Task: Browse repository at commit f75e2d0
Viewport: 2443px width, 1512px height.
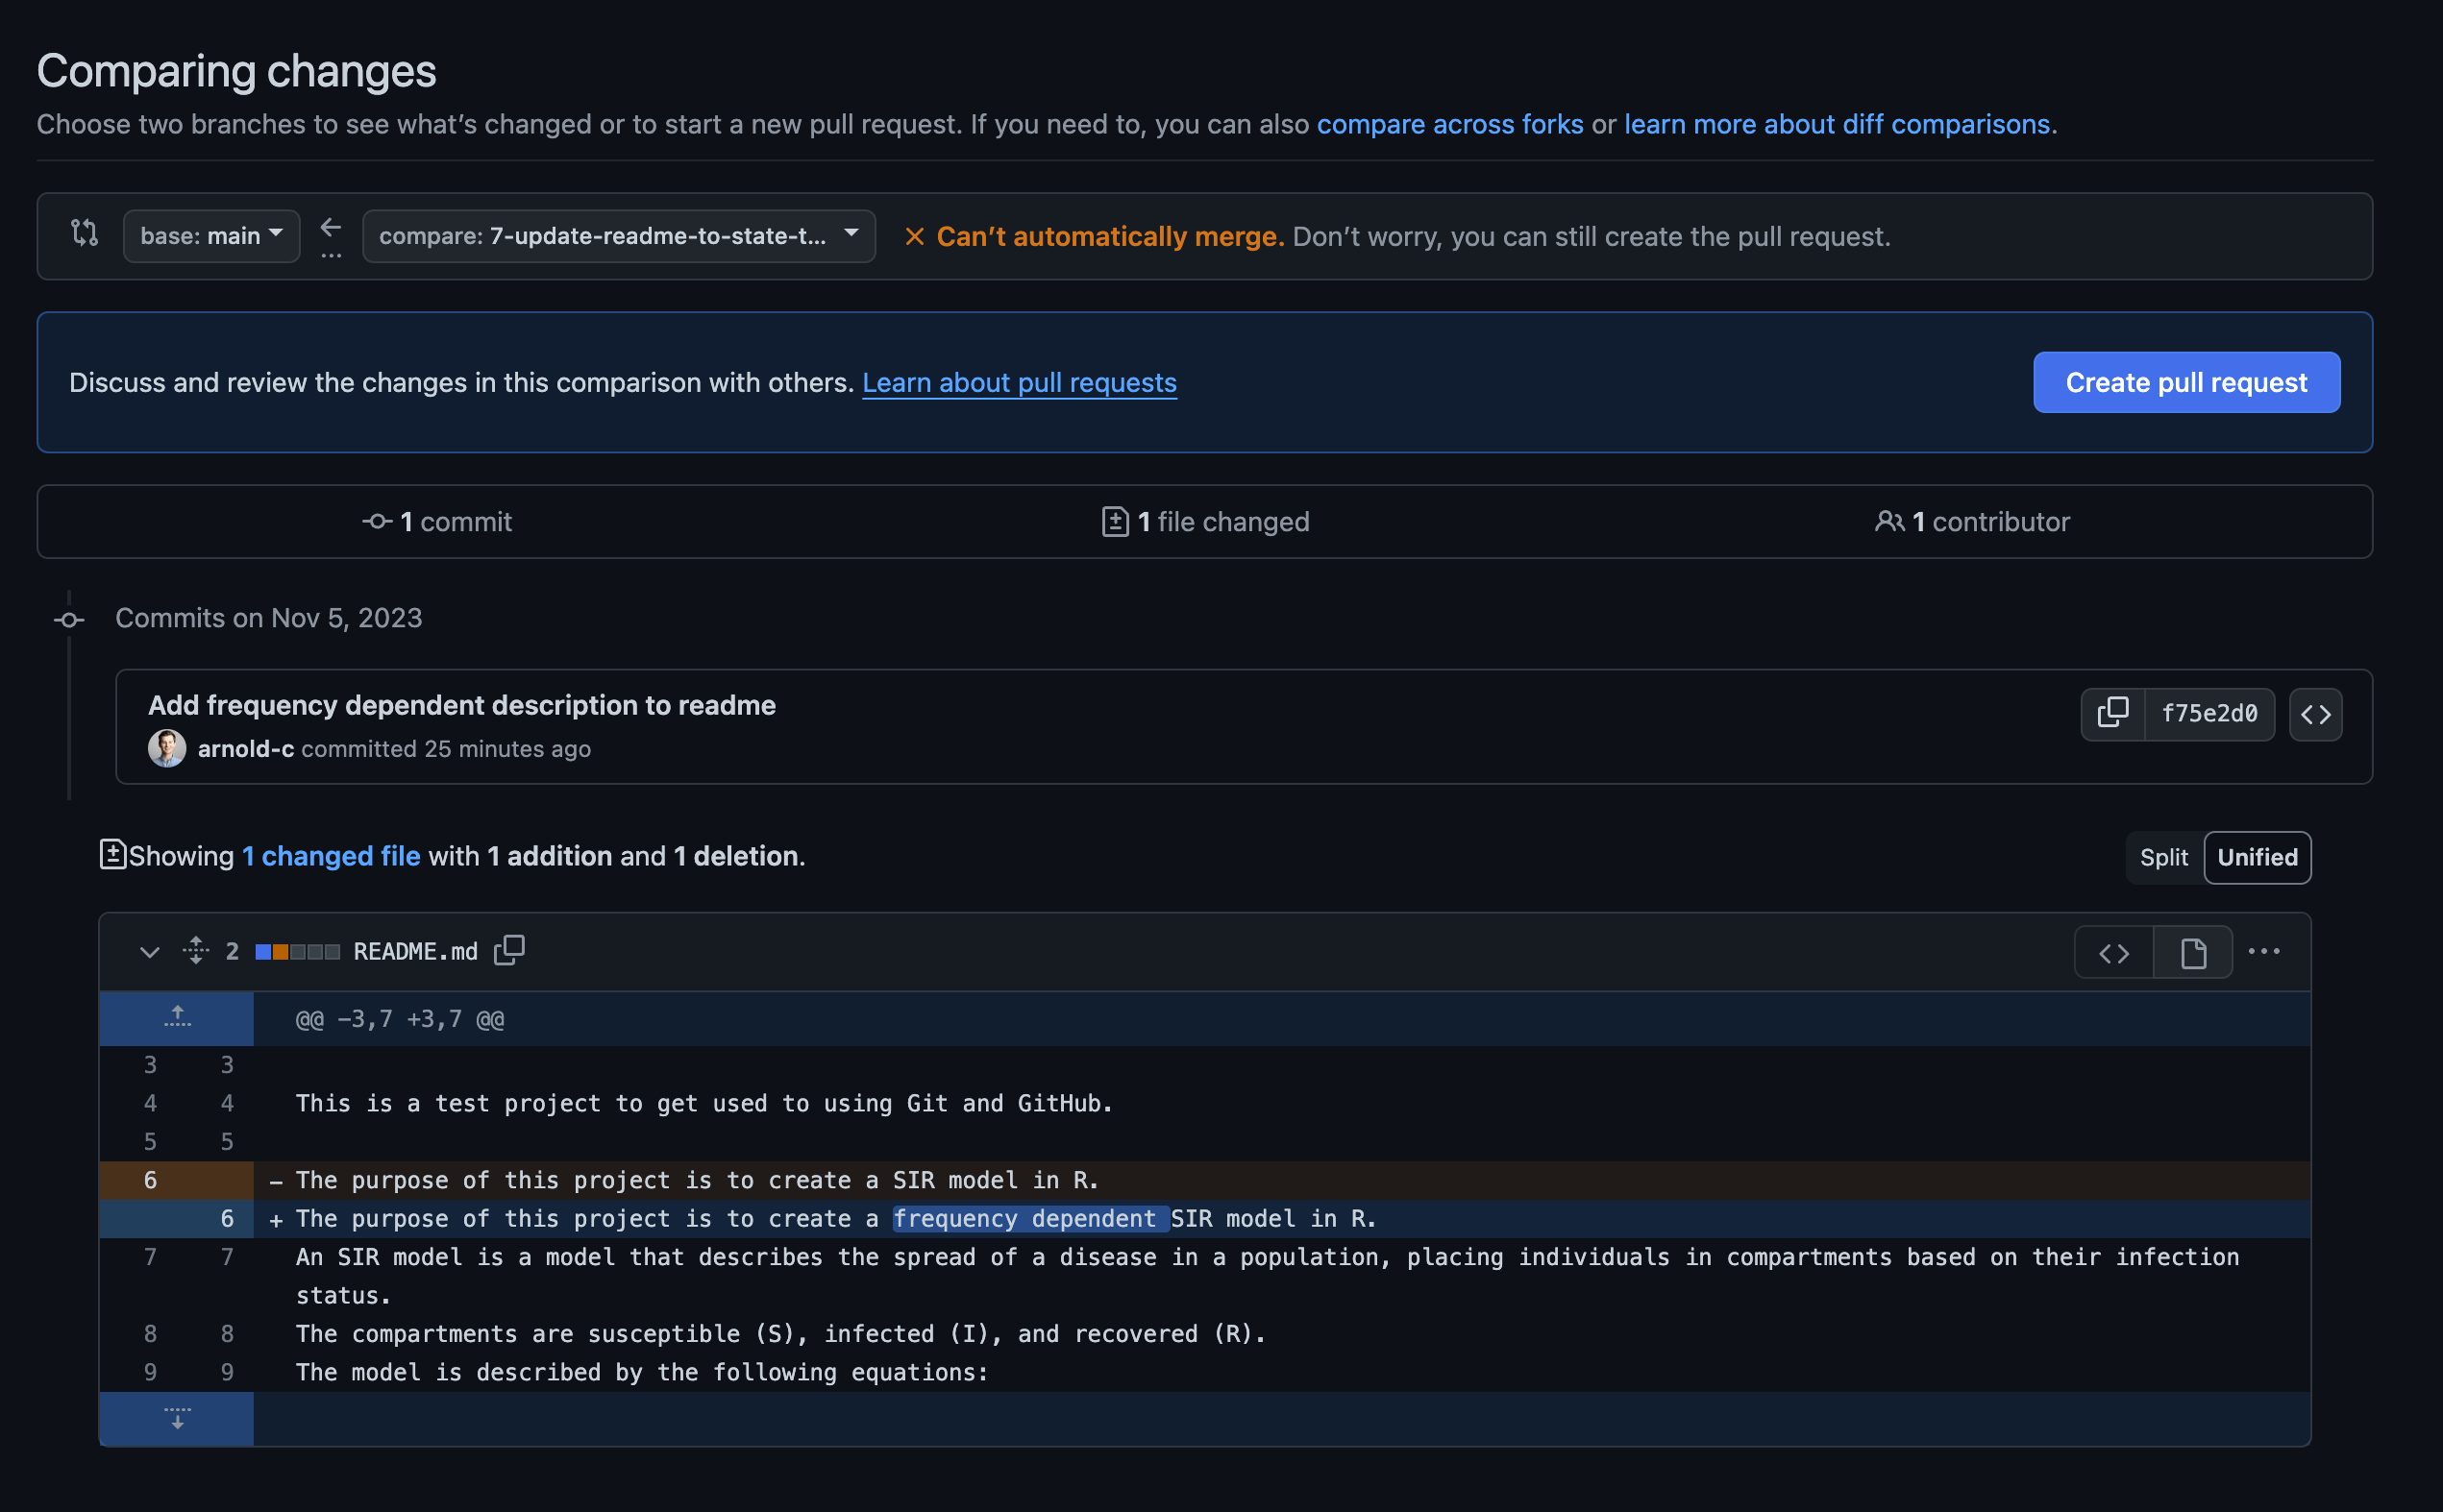Action: point(2315,714)
